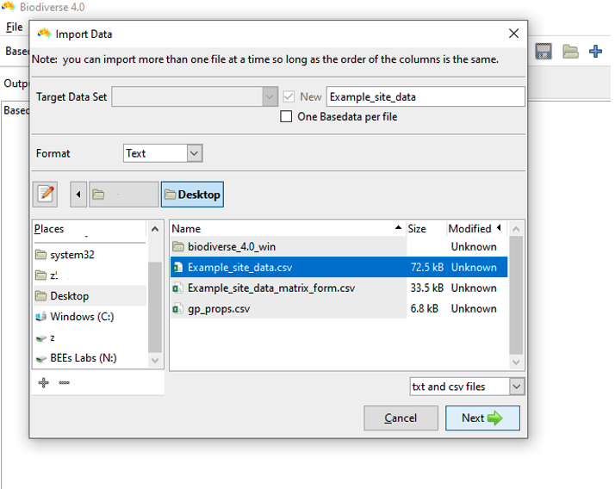Click the save (floppy disk) icon in Biodiverse toolbar
Viewport: 615px width, 489px height.
point(544,52)
